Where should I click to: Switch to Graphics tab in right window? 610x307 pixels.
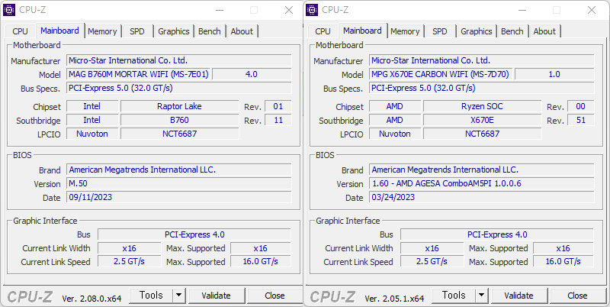click(x=476, y=31)
